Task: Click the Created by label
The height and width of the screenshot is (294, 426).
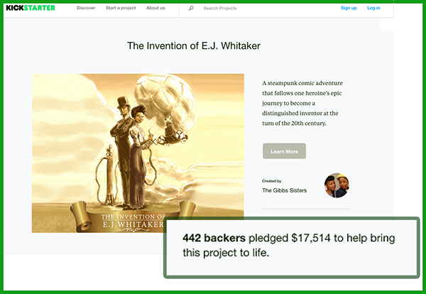Action: point(271,181)
